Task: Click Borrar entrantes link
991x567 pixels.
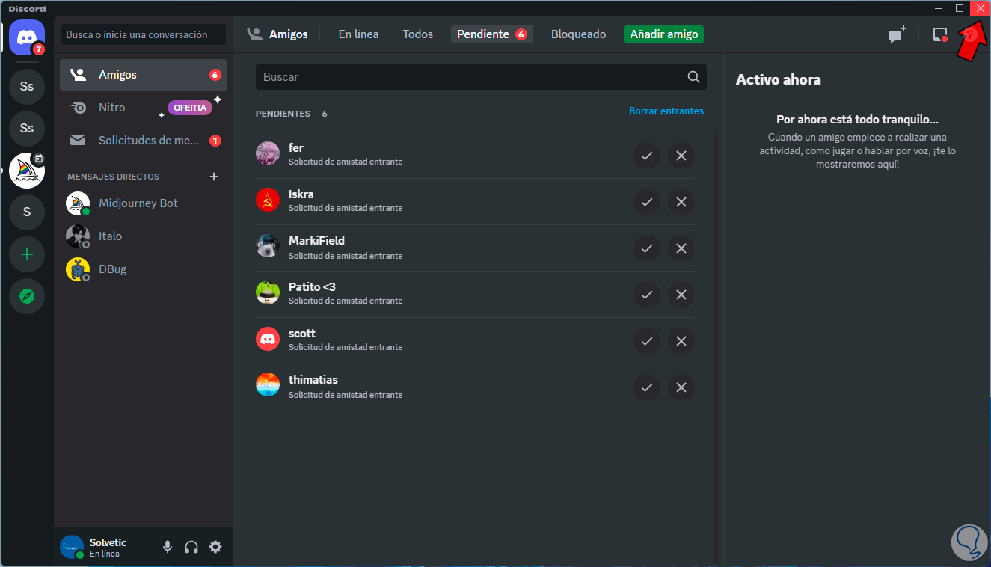Action: click(x=666, y=111)
